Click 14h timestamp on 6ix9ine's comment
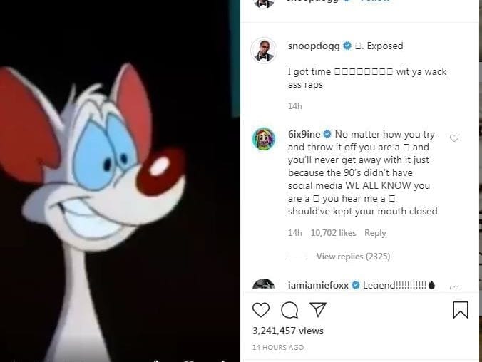The image size is (482, 362). (295, 233)
